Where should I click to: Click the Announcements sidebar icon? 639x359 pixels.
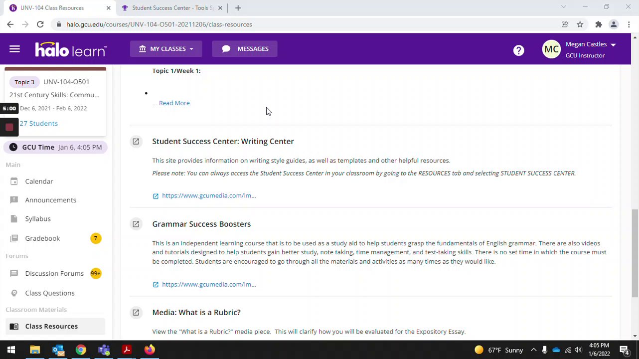click(x=14, y=200)
